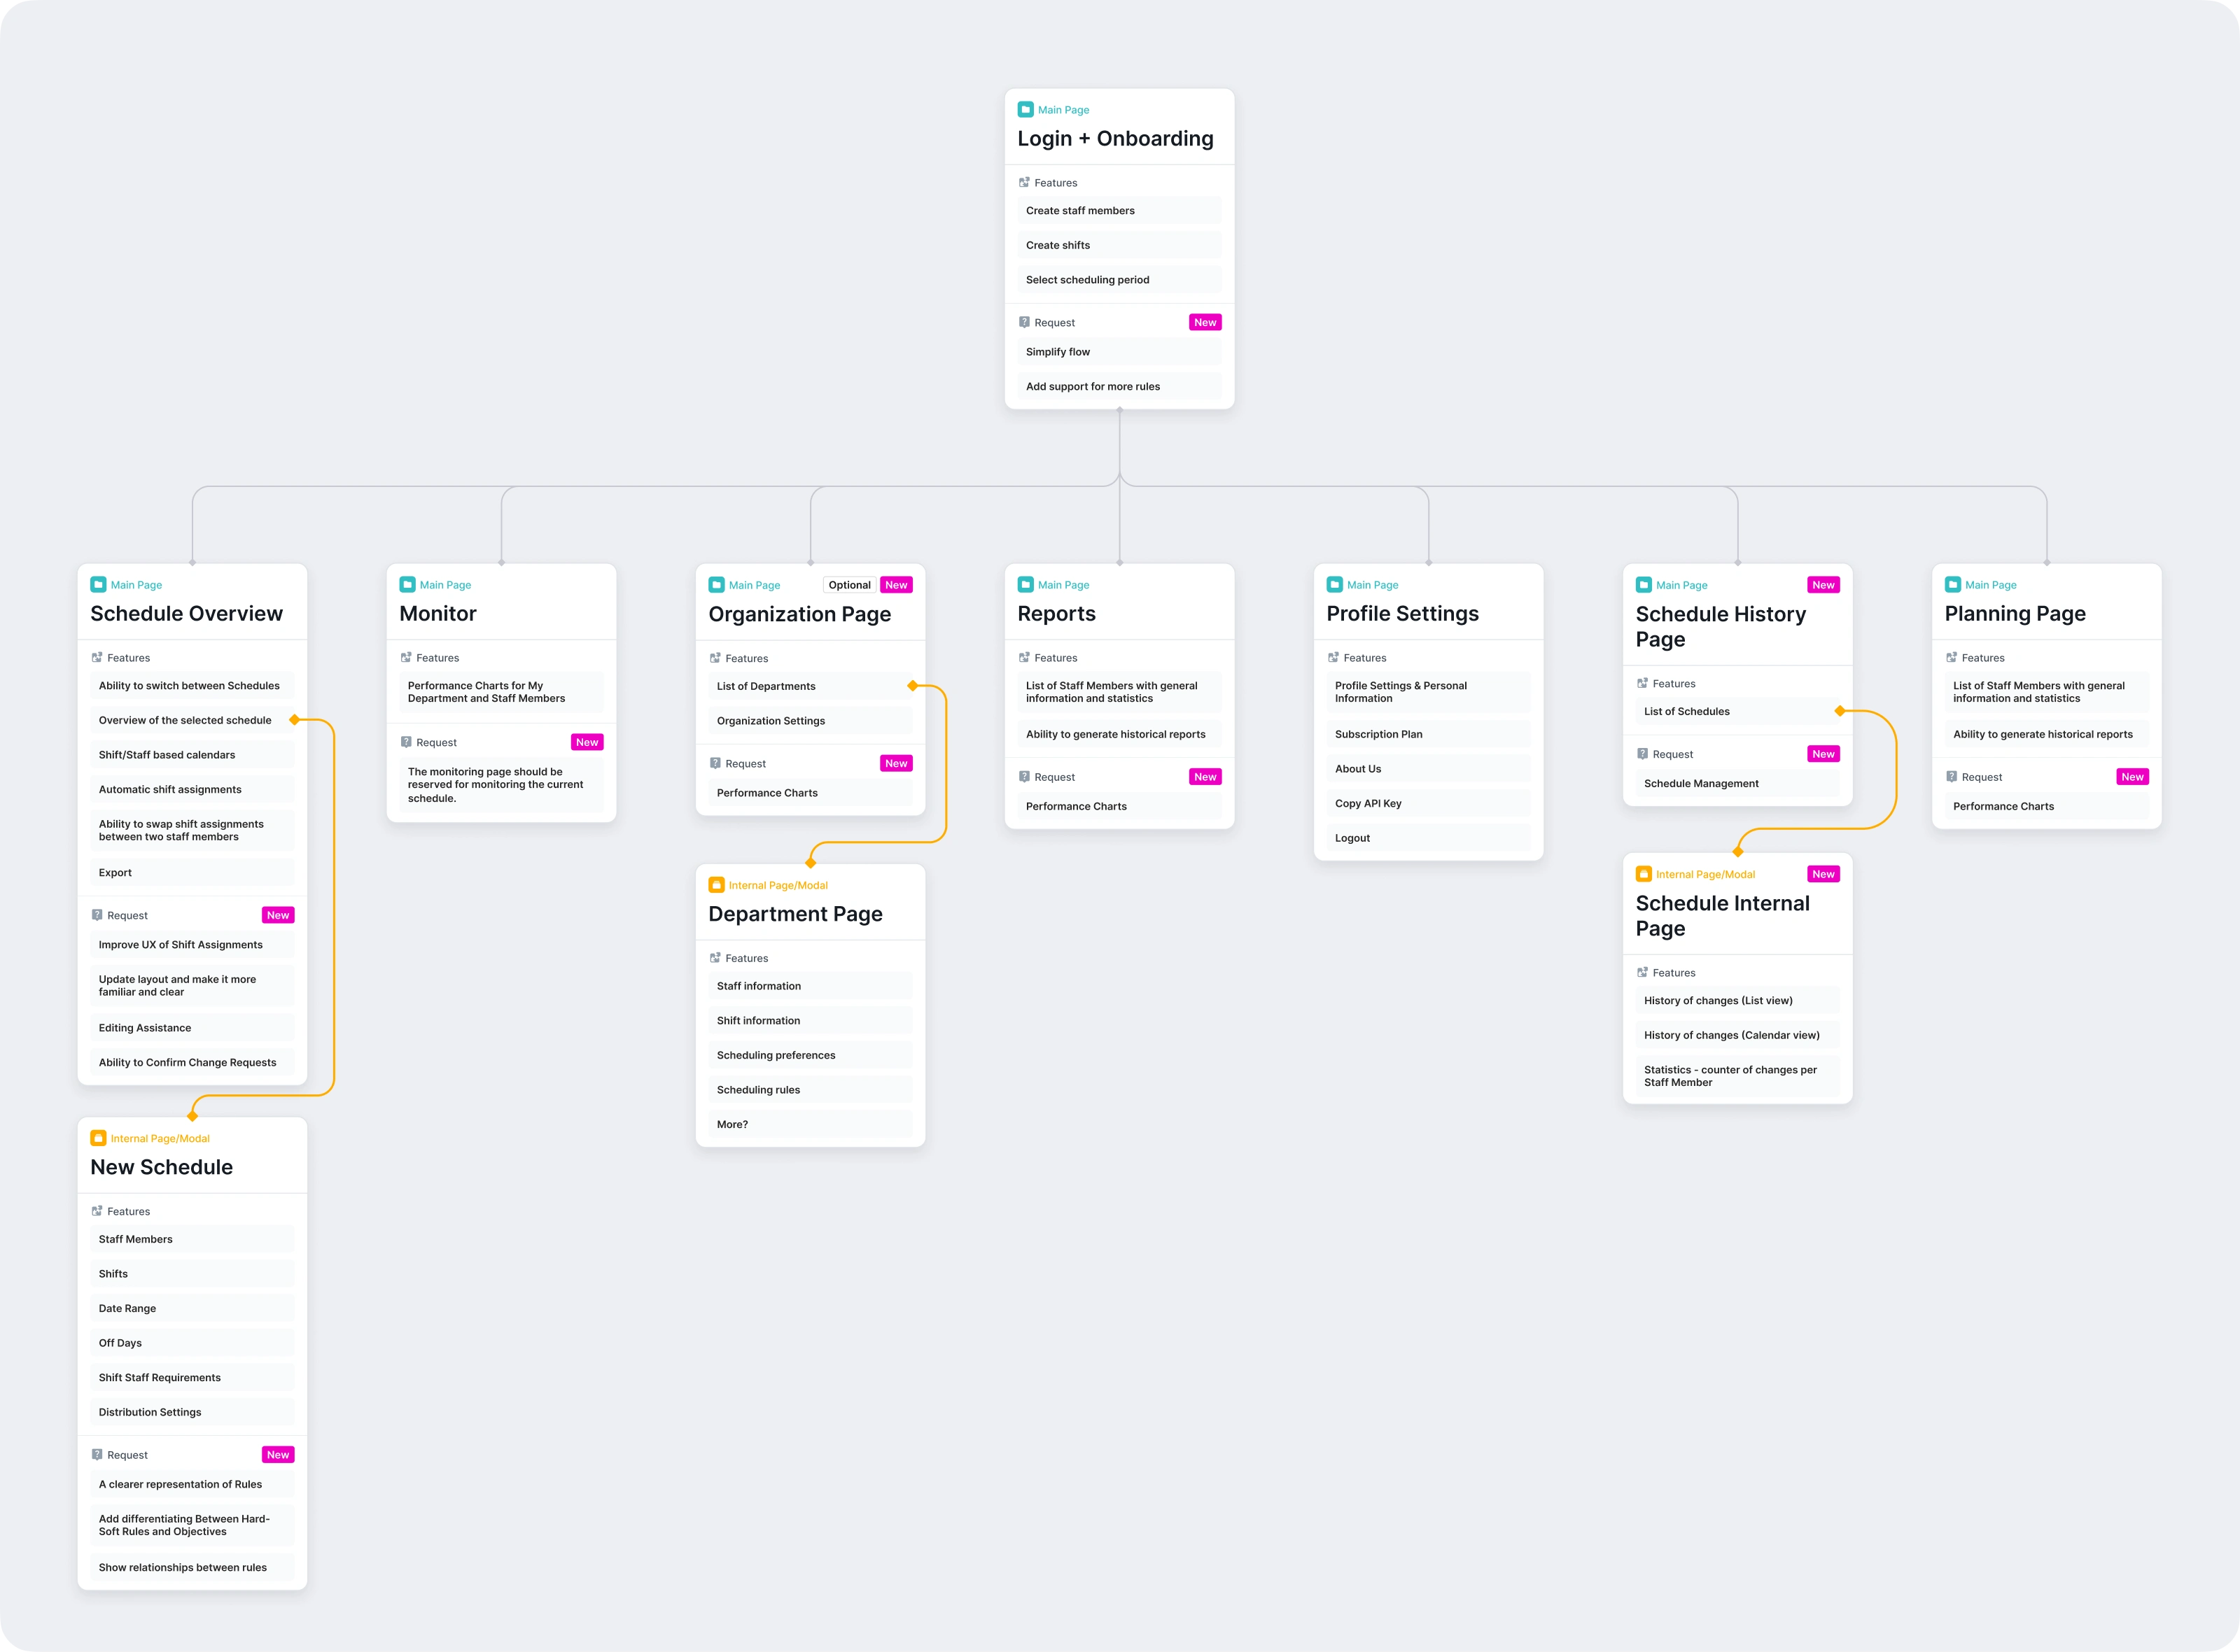
Task: Click Distribution Settings in New Schedule
Action: point(150,1412)
